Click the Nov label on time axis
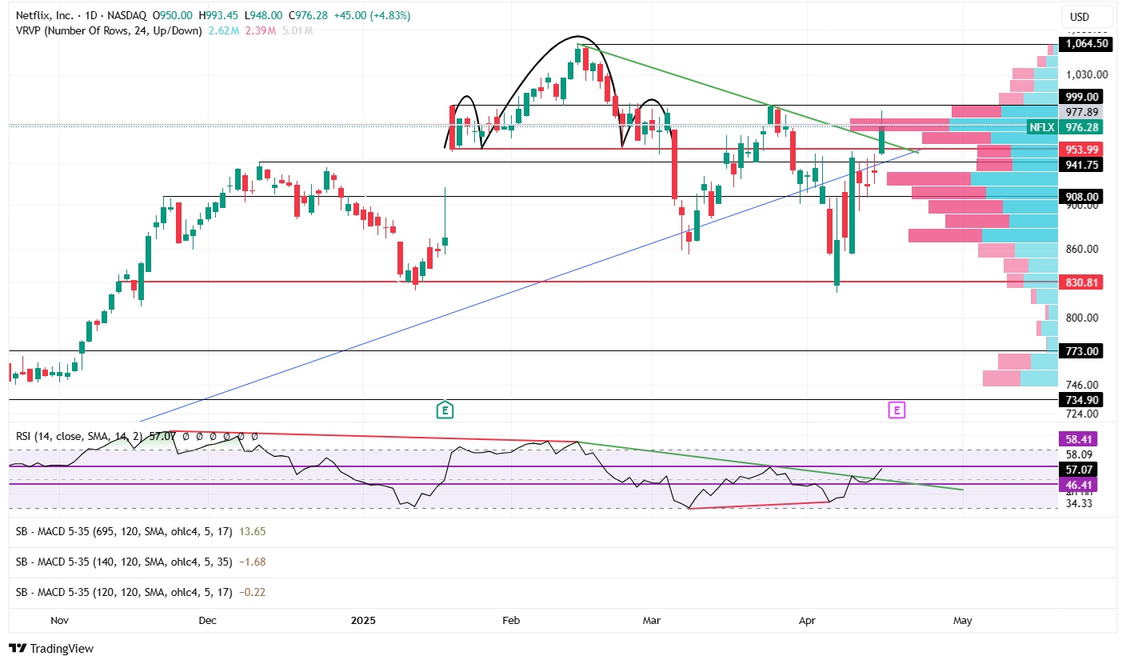 point(60,620)
